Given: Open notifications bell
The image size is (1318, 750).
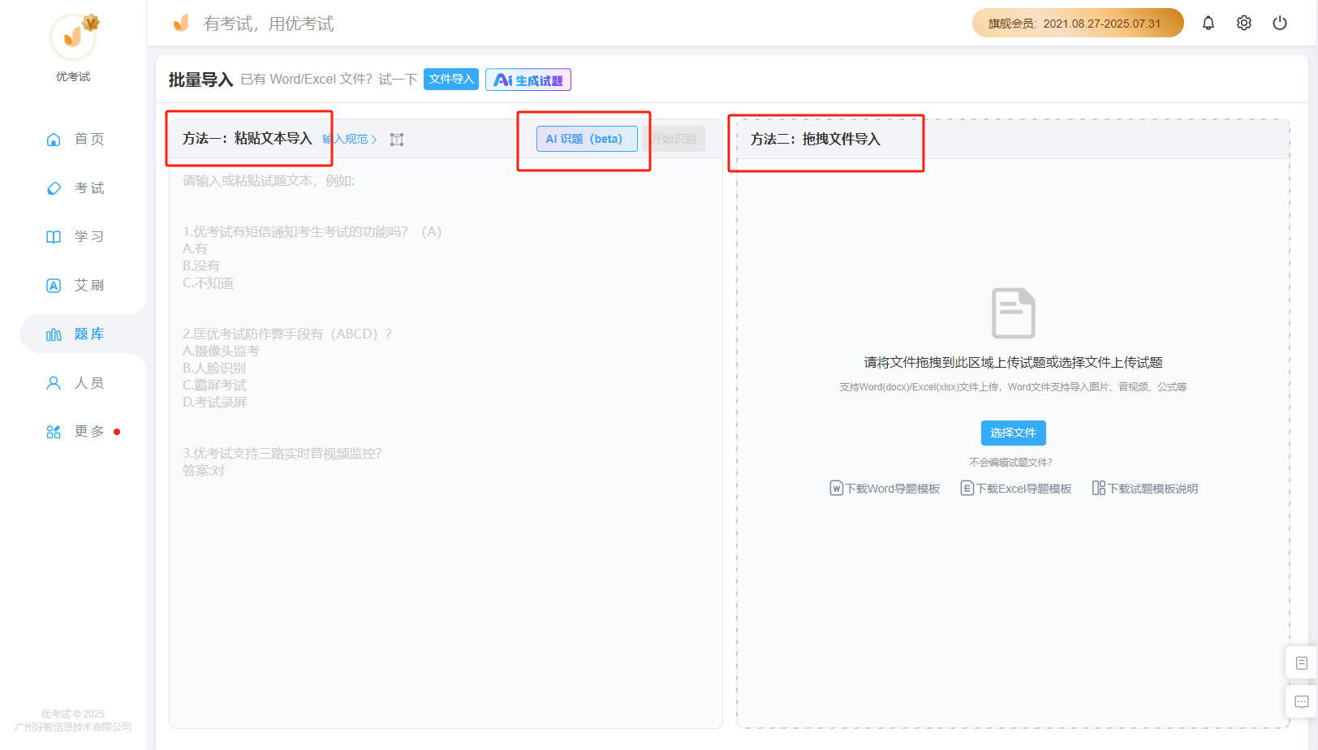Looking at the screenshot, I should point(1208,23).
